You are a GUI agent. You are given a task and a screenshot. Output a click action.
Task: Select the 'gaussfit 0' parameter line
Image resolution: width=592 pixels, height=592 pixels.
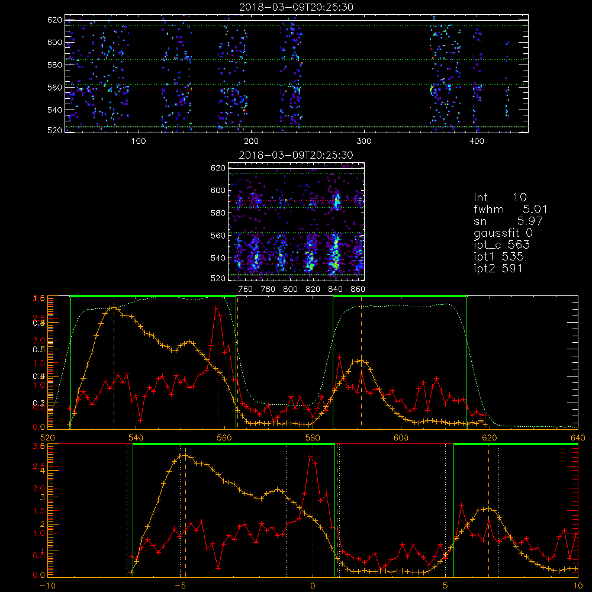(x=503, y=233)
